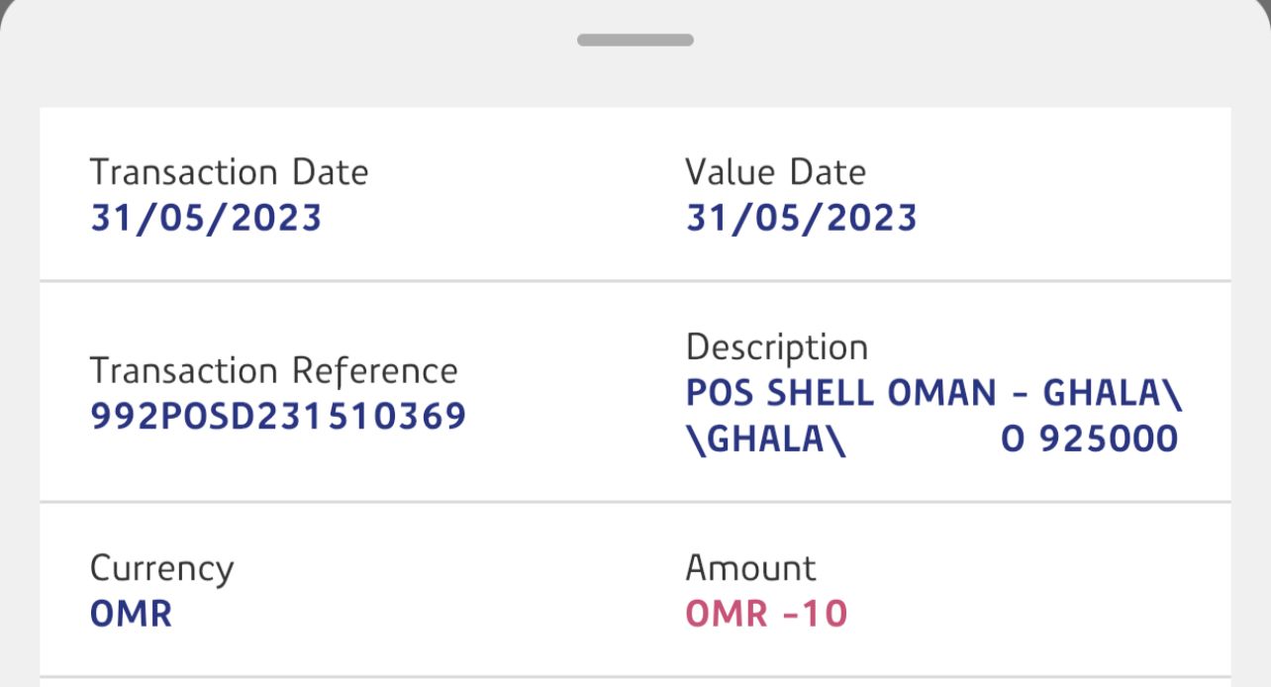This screenshot has width=1271, height=687.
Task: Select the red OMR -10 amount
Action: [x=766, y=614]
